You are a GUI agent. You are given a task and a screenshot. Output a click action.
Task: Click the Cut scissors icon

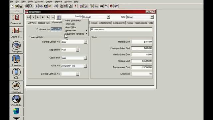click(37, 6)
